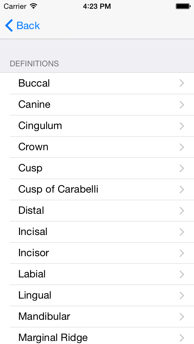Click the chevron next to Crown
Screen dimensions: 194x344
click(x=182, y=147)
